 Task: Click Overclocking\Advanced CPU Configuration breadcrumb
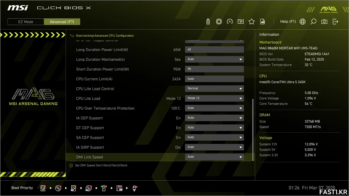pos(105,35)
